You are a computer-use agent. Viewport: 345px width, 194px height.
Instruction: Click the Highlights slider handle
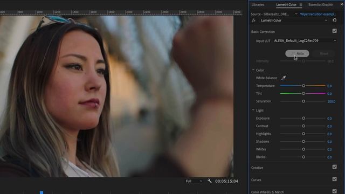303,134
